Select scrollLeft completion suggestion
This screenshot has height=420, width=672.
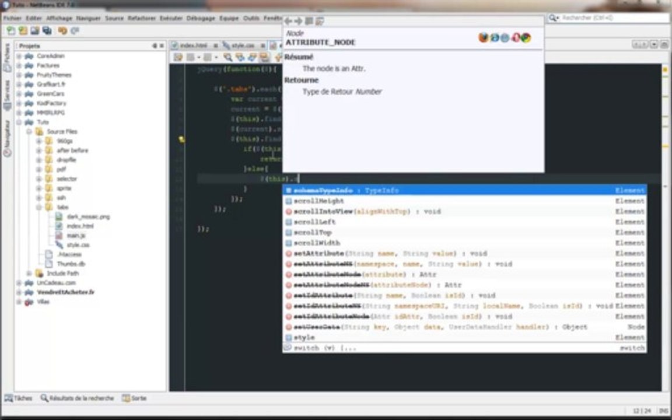coord(464,222)
